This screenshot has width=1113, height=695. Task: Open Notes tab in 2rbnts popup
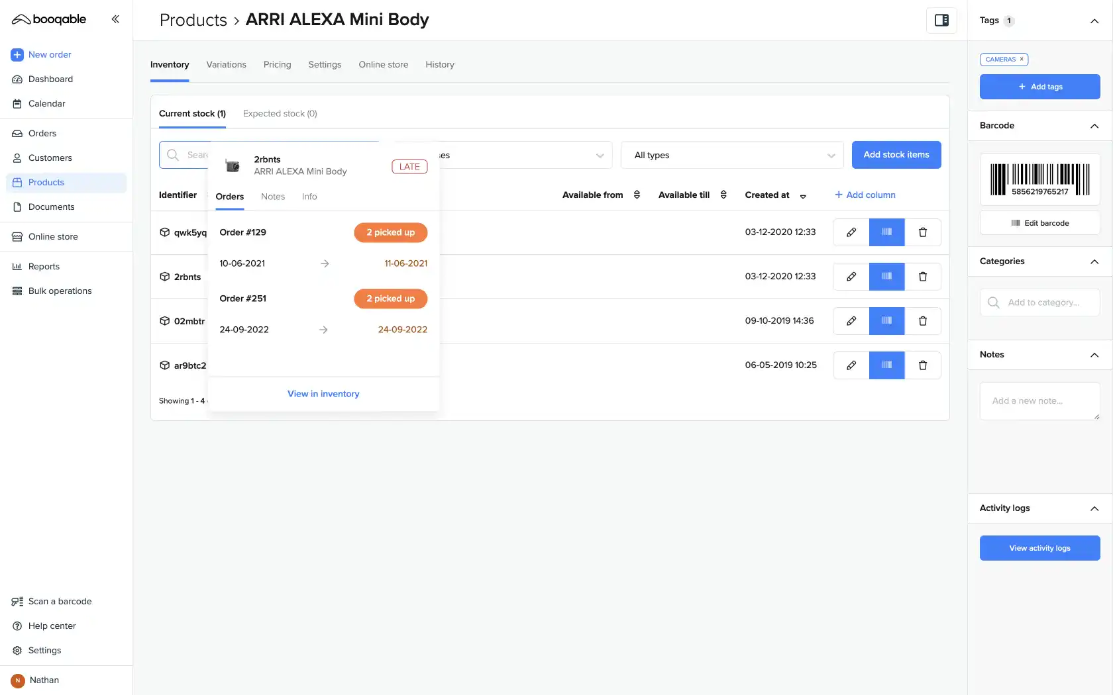(273, 197)
